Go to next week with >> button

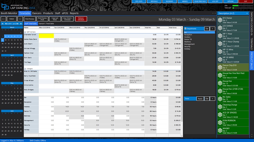(x=20, y=19)
